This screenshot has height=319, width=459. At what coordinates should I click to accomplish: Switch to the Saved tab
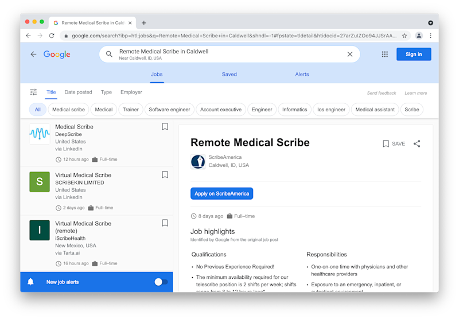[x=229, y=75]
